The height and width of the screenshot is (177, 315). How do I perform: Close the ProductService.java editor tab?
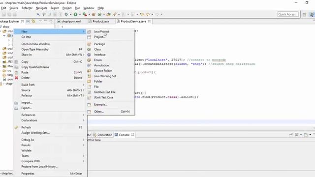[x=149, y=21]
